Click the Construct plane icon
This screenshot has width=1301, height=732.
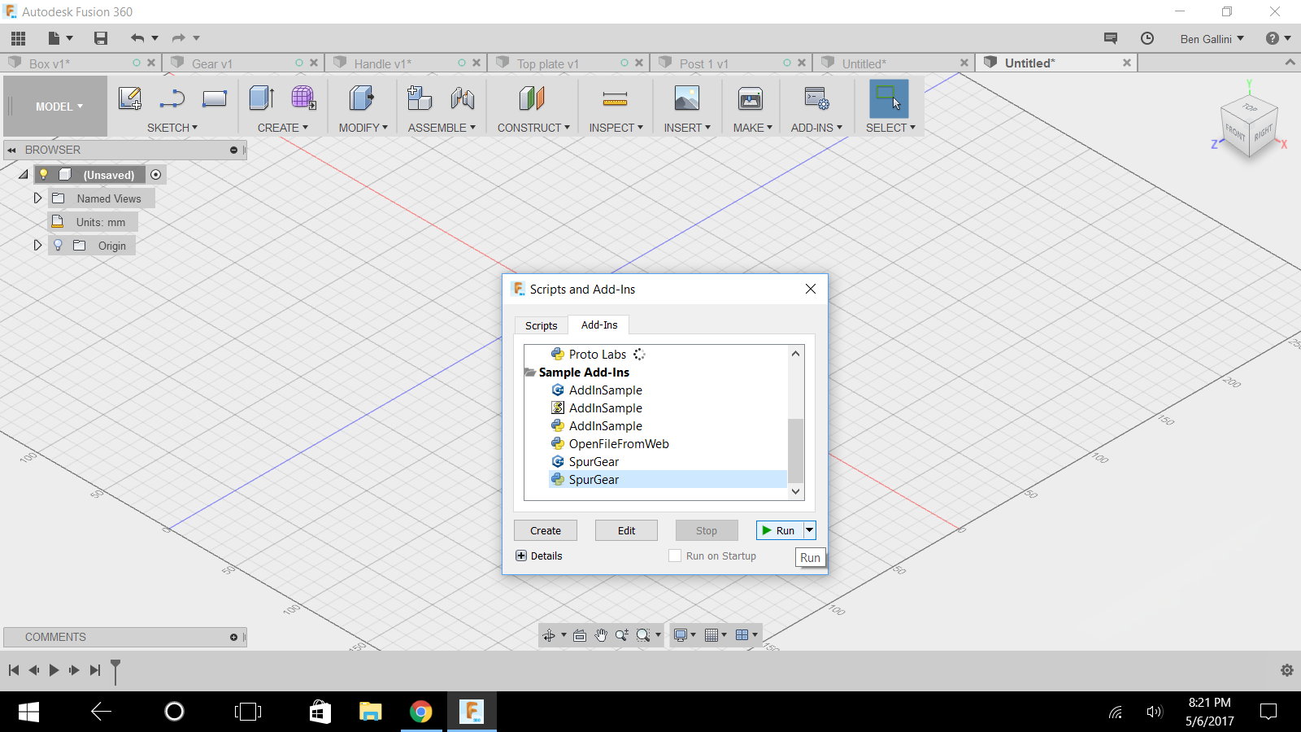pos(532,98)
